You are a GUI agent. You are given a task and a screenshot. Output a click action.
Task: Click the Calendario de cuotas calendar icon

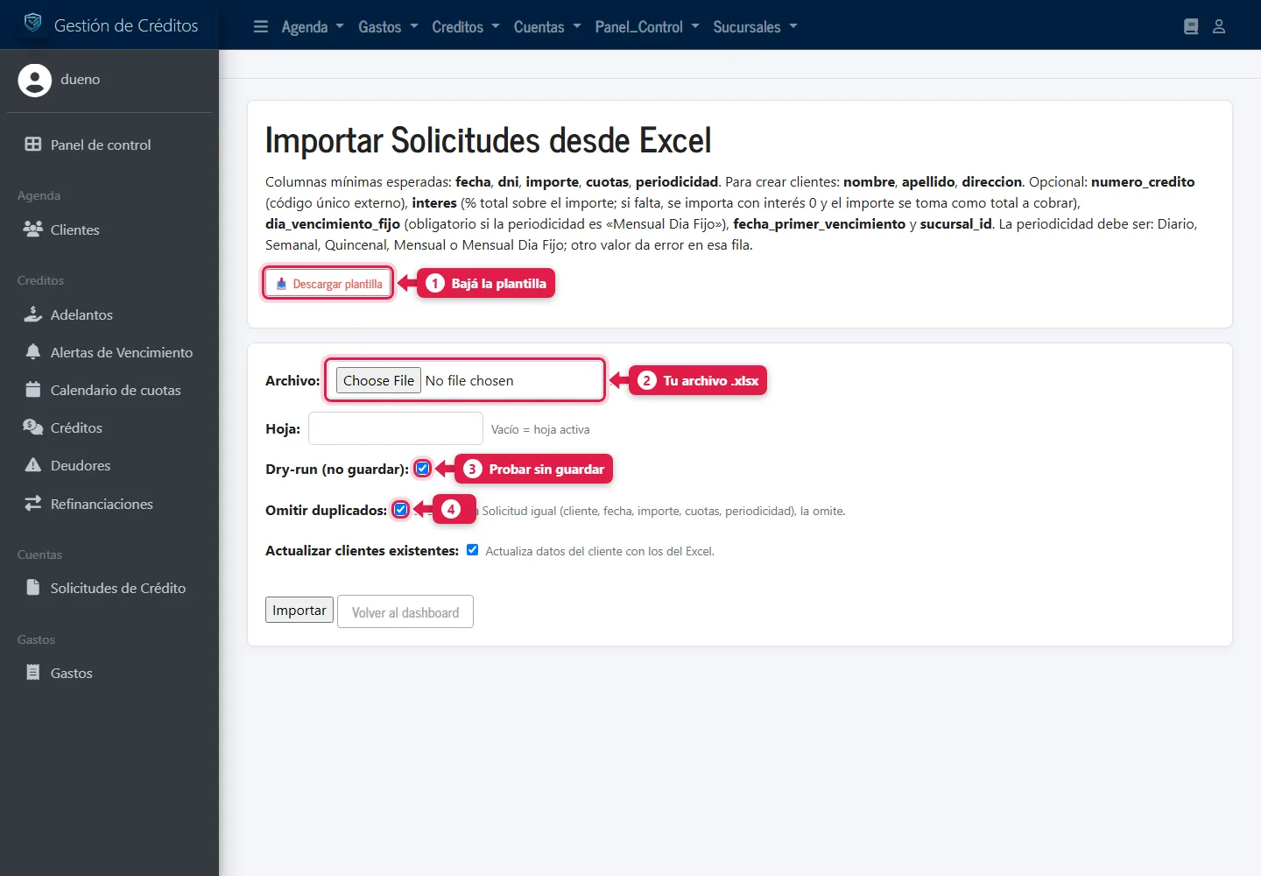click(x=33, y=390)
